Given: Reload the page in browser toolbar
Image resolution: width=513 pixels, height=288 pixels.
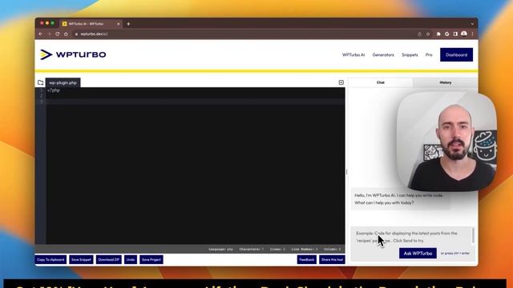Looking at the screenshot, I should tap(58, 34).
